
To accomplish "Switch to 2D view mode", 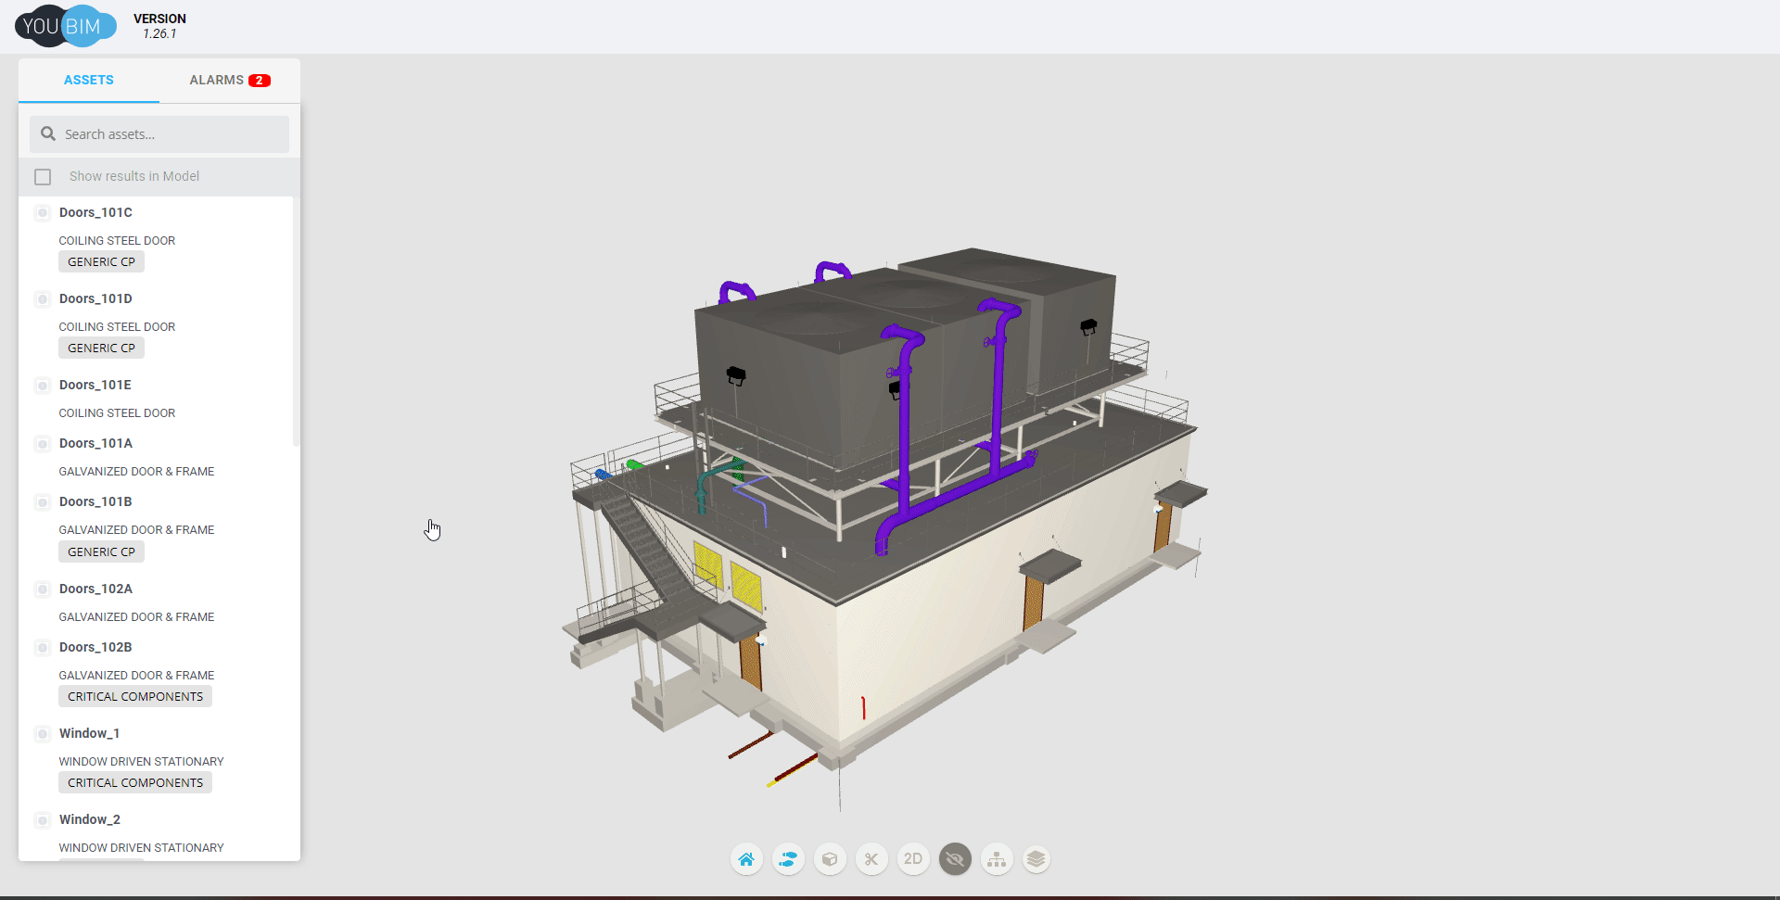I will [913, 859].
